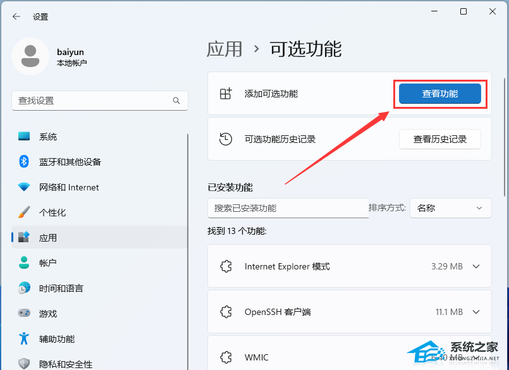Click the 查看历史记录 button
Viewport: 509px width, 370px height.
[440, 139]
